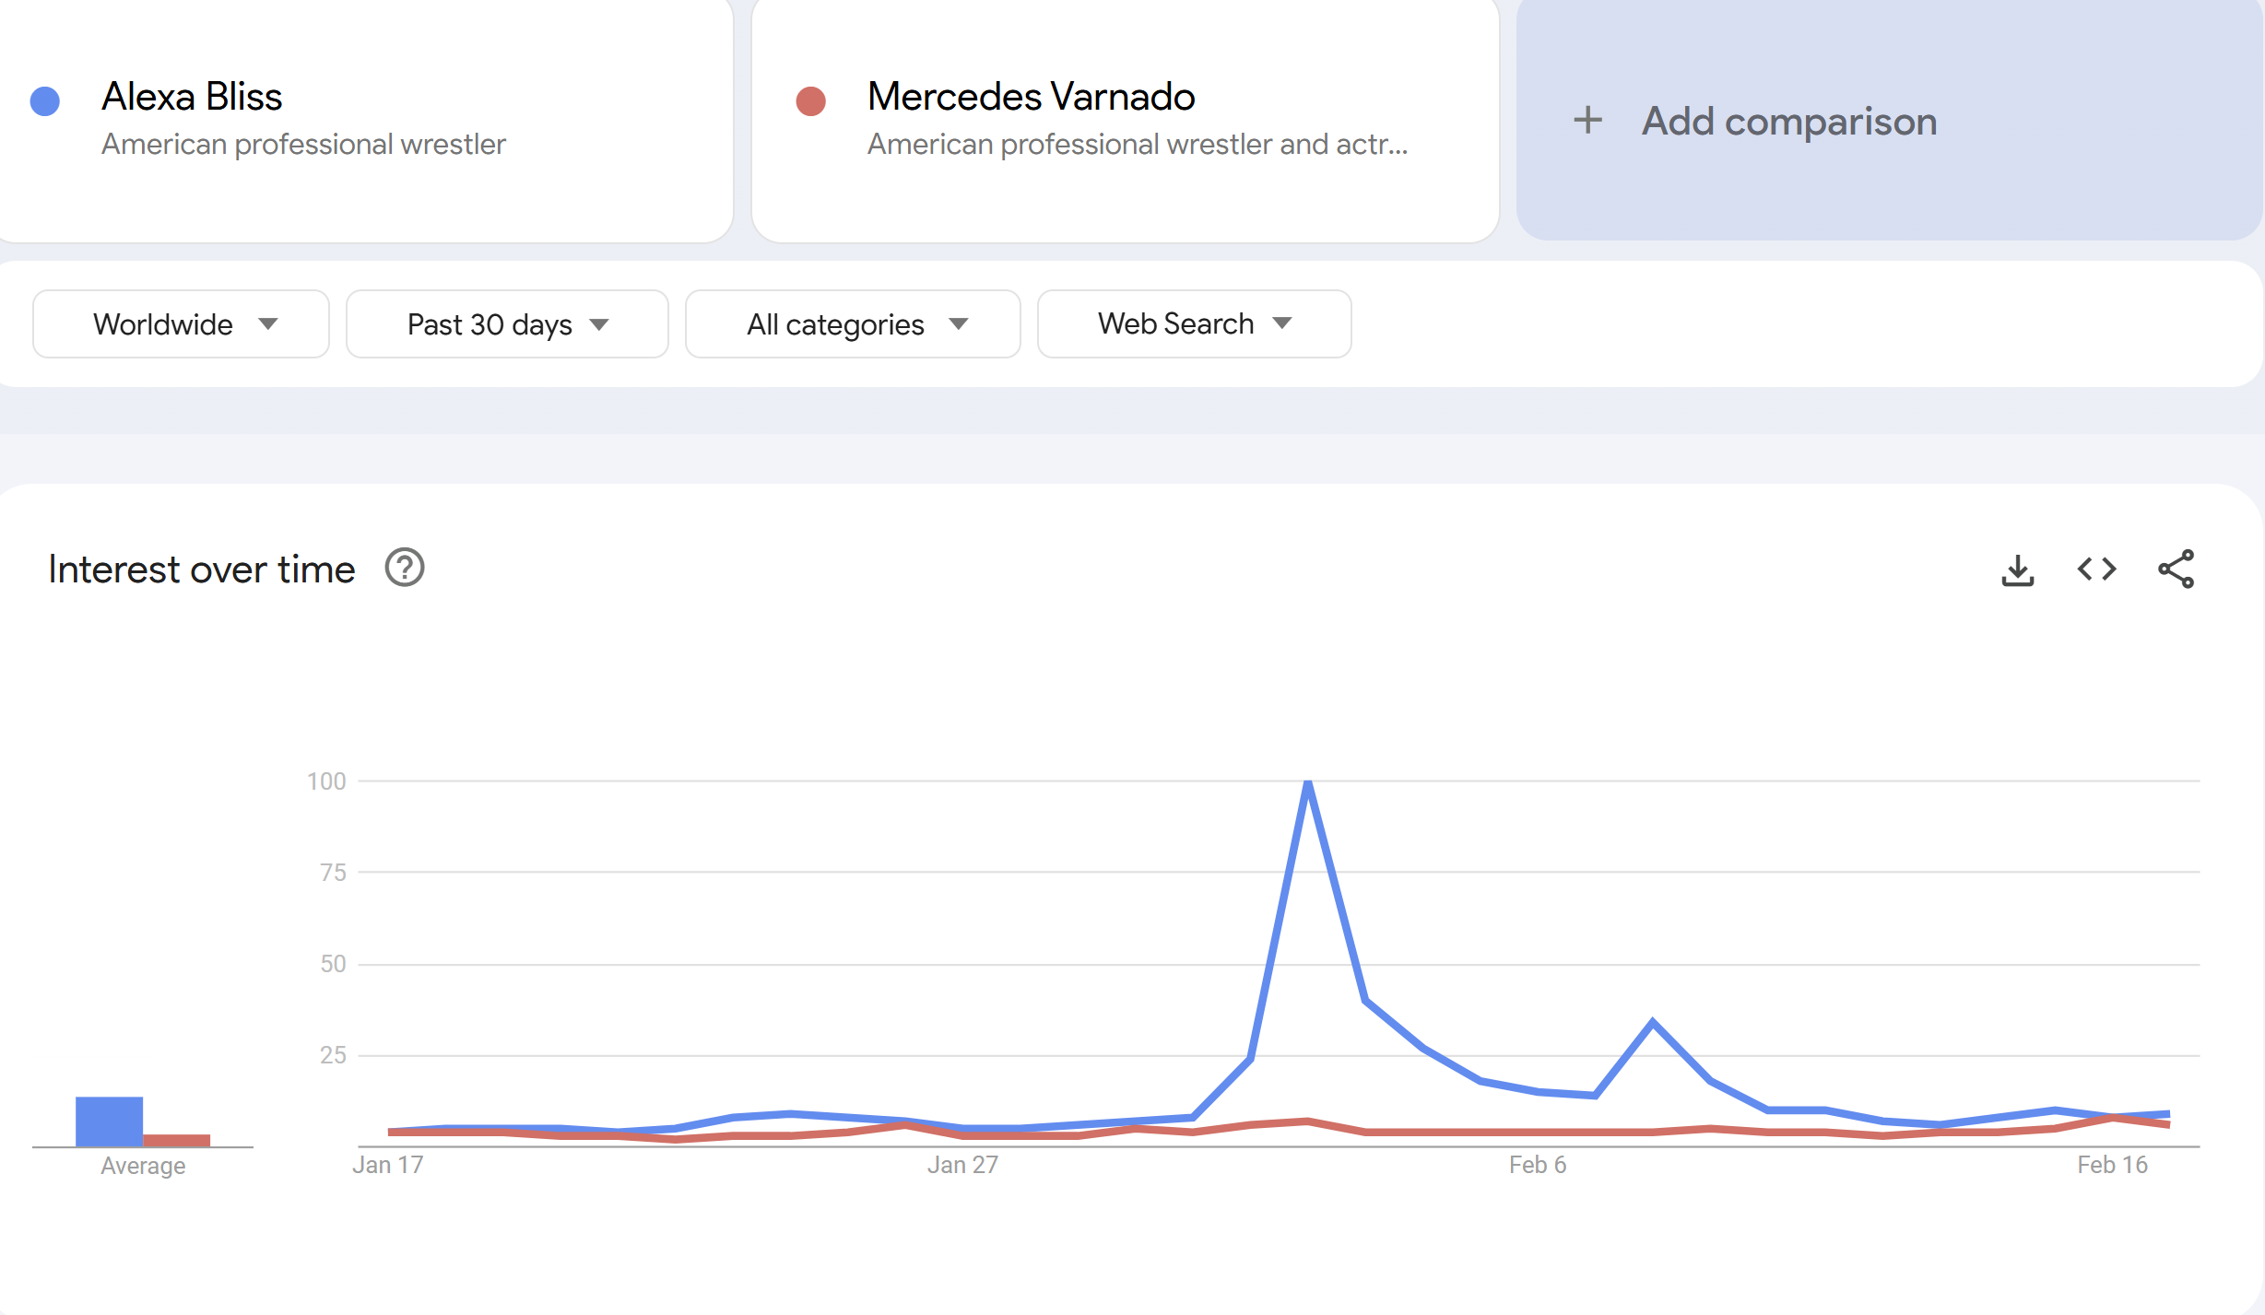Image resolution: width=2265 pixels, height=1315 pixels.
Task: Open help icon beside Interest over time
Action: [404, 568]
